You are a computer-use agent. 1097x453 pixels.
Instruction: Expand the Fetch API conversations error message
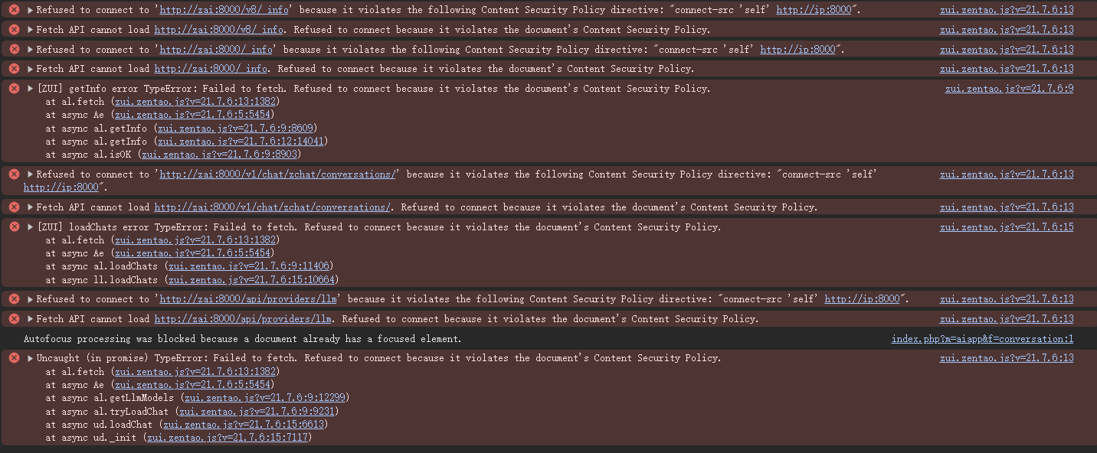pyautogui.click(x=31, y=207)
